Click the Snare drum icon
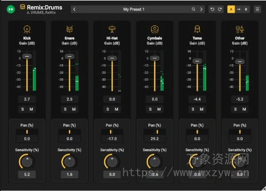The height and width of the screenshot is (191, 266). pos(69,29)
